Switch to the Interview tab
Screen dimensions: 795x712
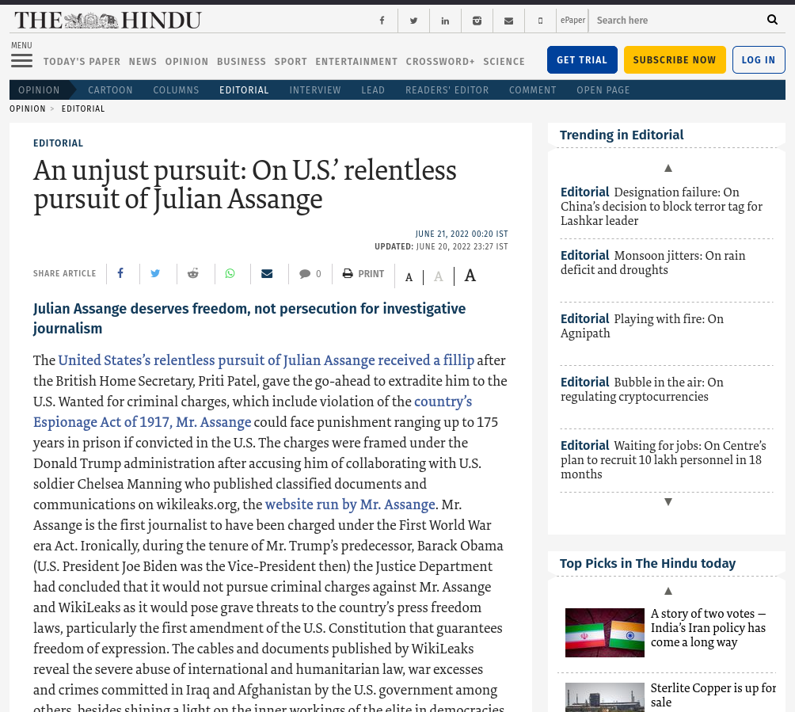[315, 89]
